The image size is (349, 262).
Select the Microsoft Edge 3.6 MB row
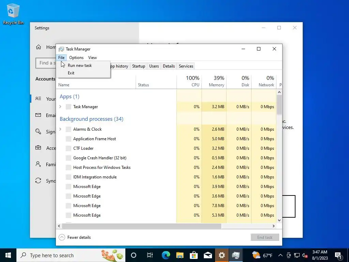[x=166, y=196]
